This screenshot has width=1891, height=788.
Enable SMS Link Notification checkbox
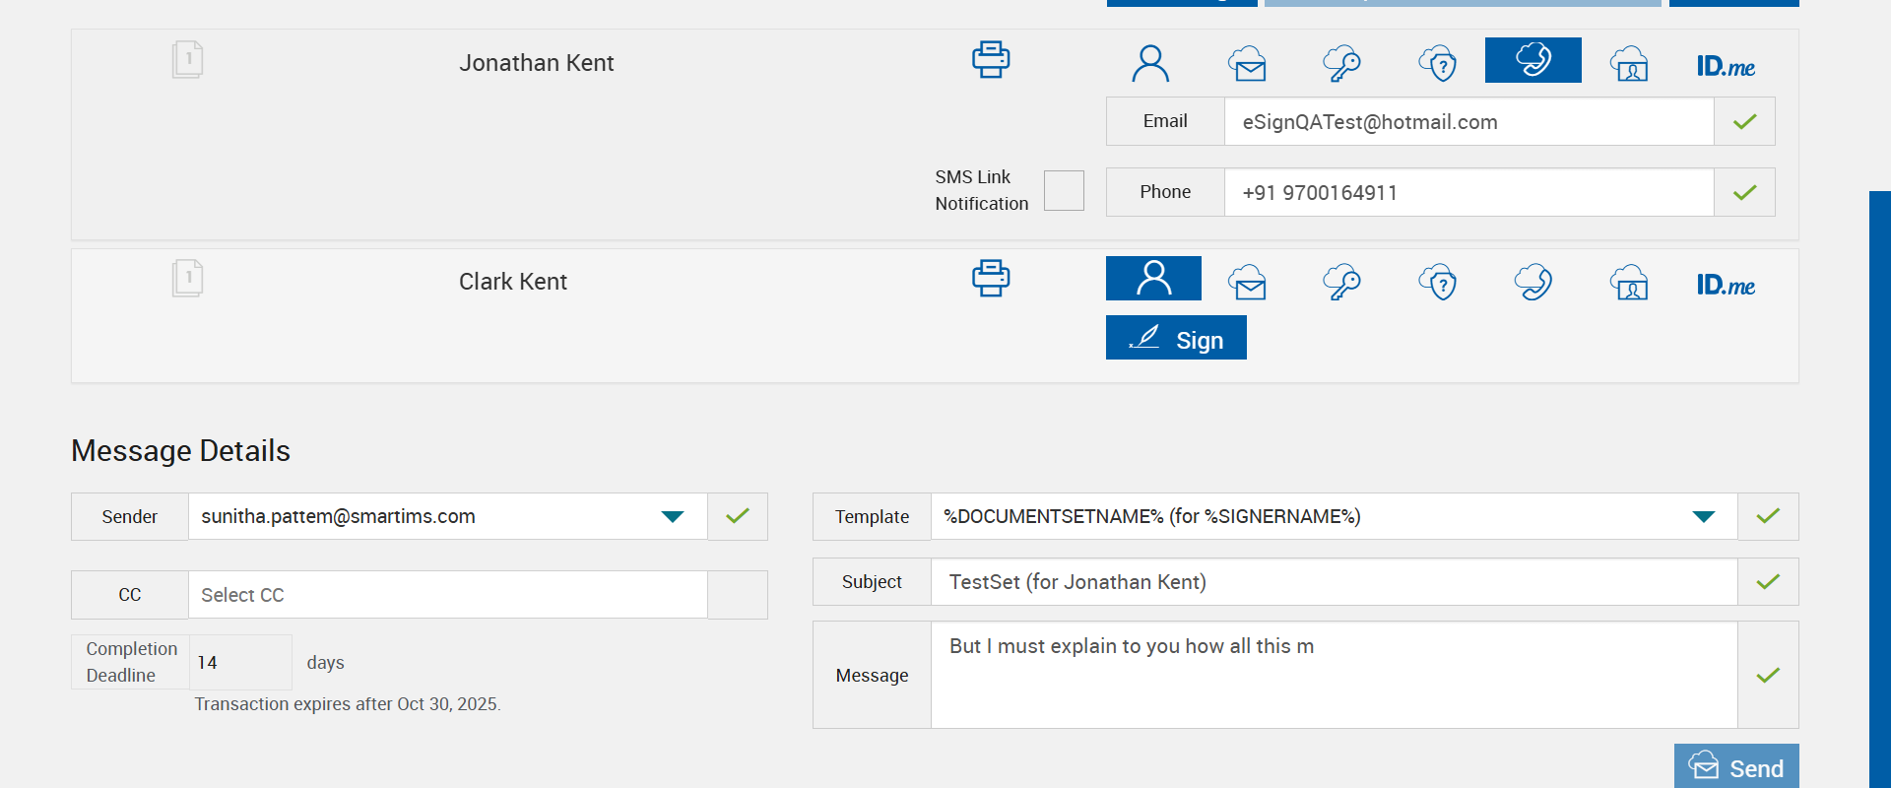pyautogui.click(x=1064, y=190)
